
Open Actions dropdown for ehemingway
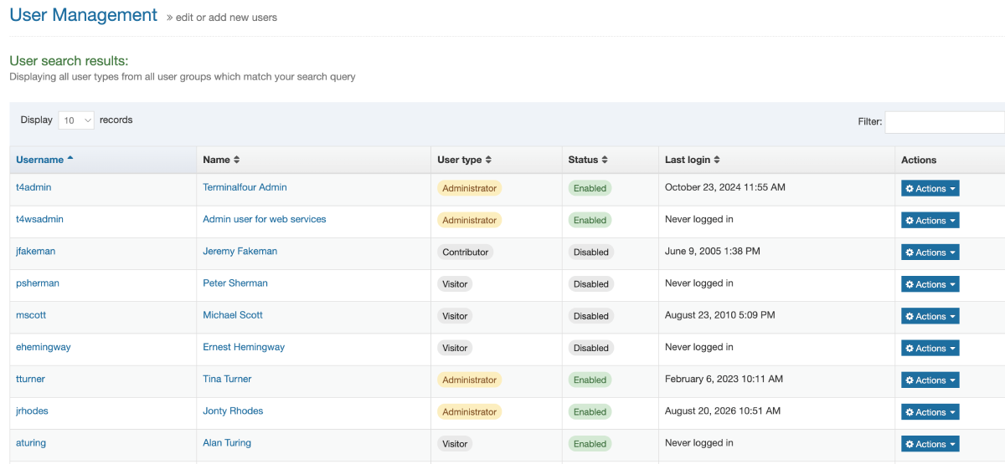[x=930, y=349]
